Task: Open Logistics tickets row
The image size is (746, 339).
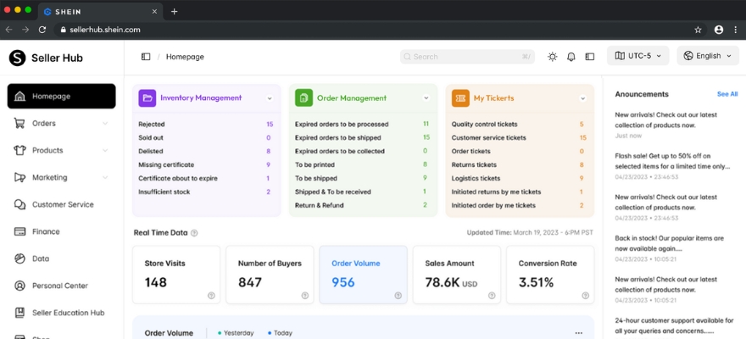Action: 519,178
